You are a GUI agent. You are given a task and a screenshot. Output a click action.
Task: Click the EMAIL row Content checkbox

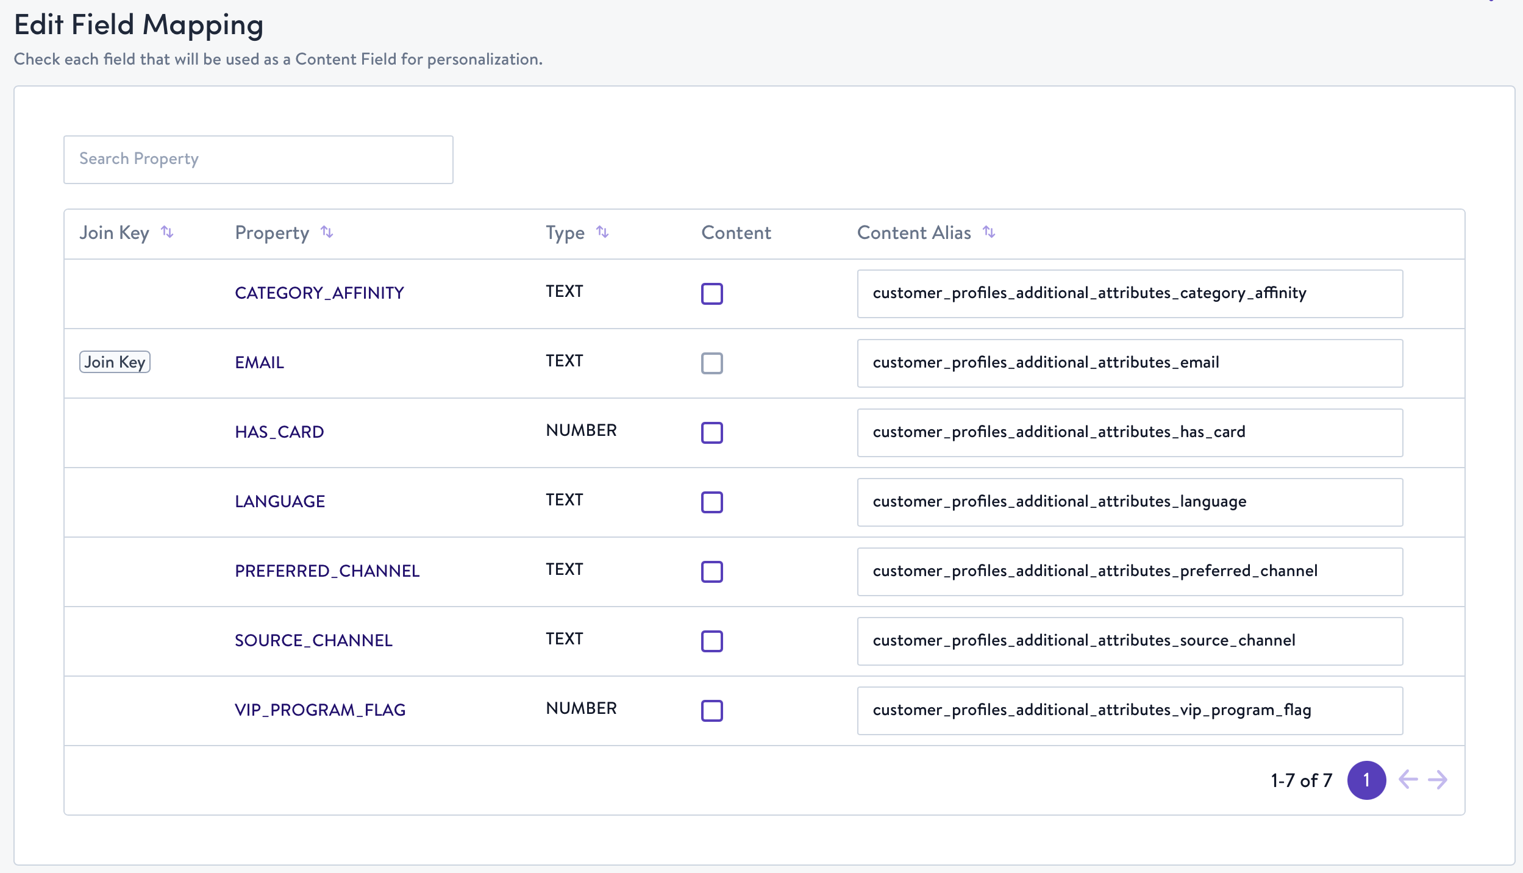pos(712,363)
